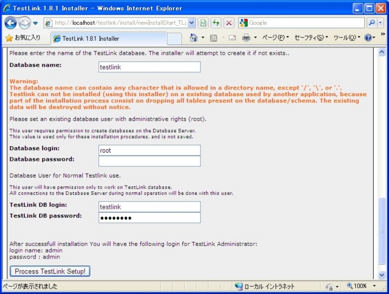The image size is (389, 294).
Task: Click the scrollbar down arrow
Action: pos(382,275)
